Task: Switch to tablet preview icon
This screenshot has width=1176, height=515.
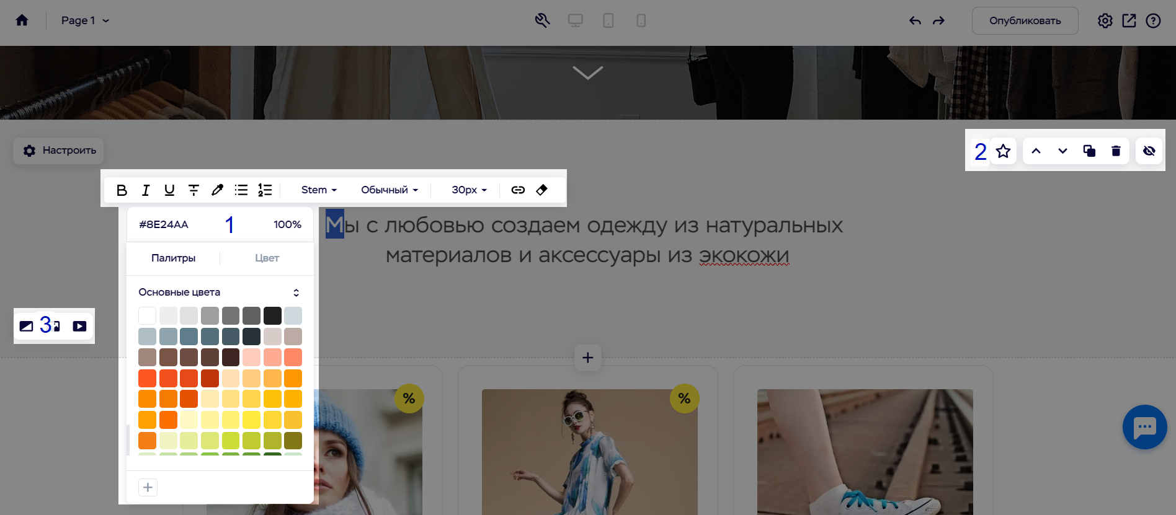Action: tap(608, 20)
